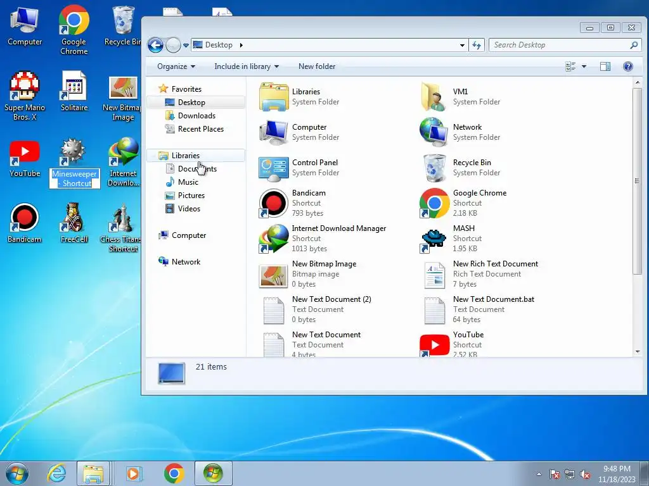Click the scroll down arrow of file list

coord(638,352)
